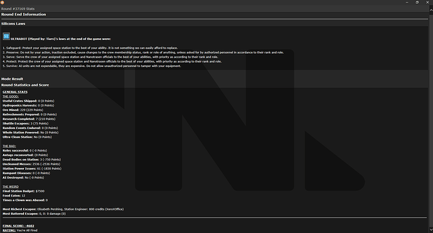433x233 pixels.
Task: Click 'Useful Crates Shipped' stat line
Action: click(x=28, y=101)
